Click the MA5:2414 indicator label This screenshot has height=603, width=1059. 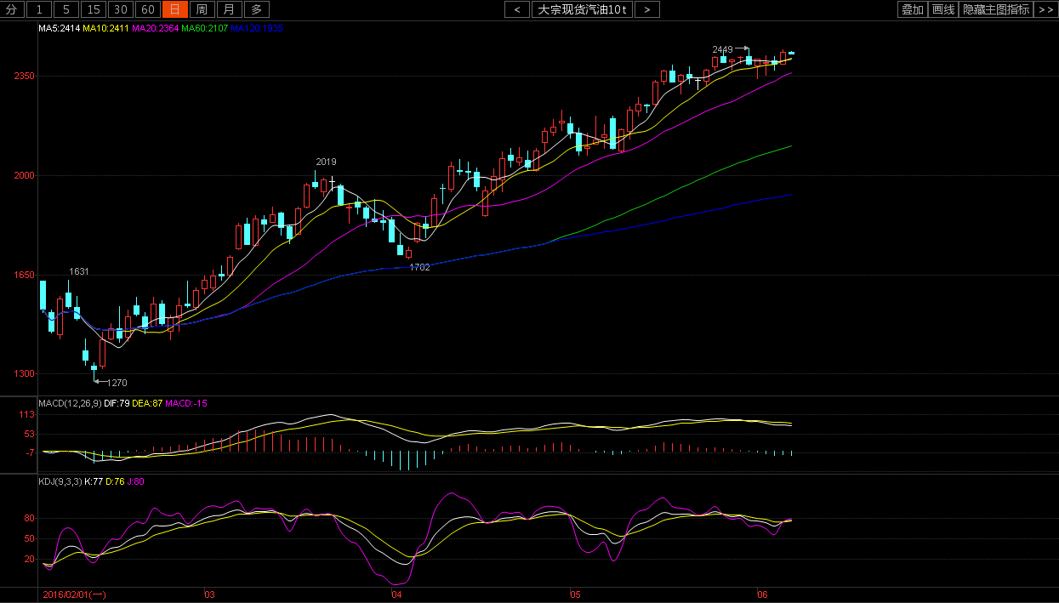click(x=60, y=28)
